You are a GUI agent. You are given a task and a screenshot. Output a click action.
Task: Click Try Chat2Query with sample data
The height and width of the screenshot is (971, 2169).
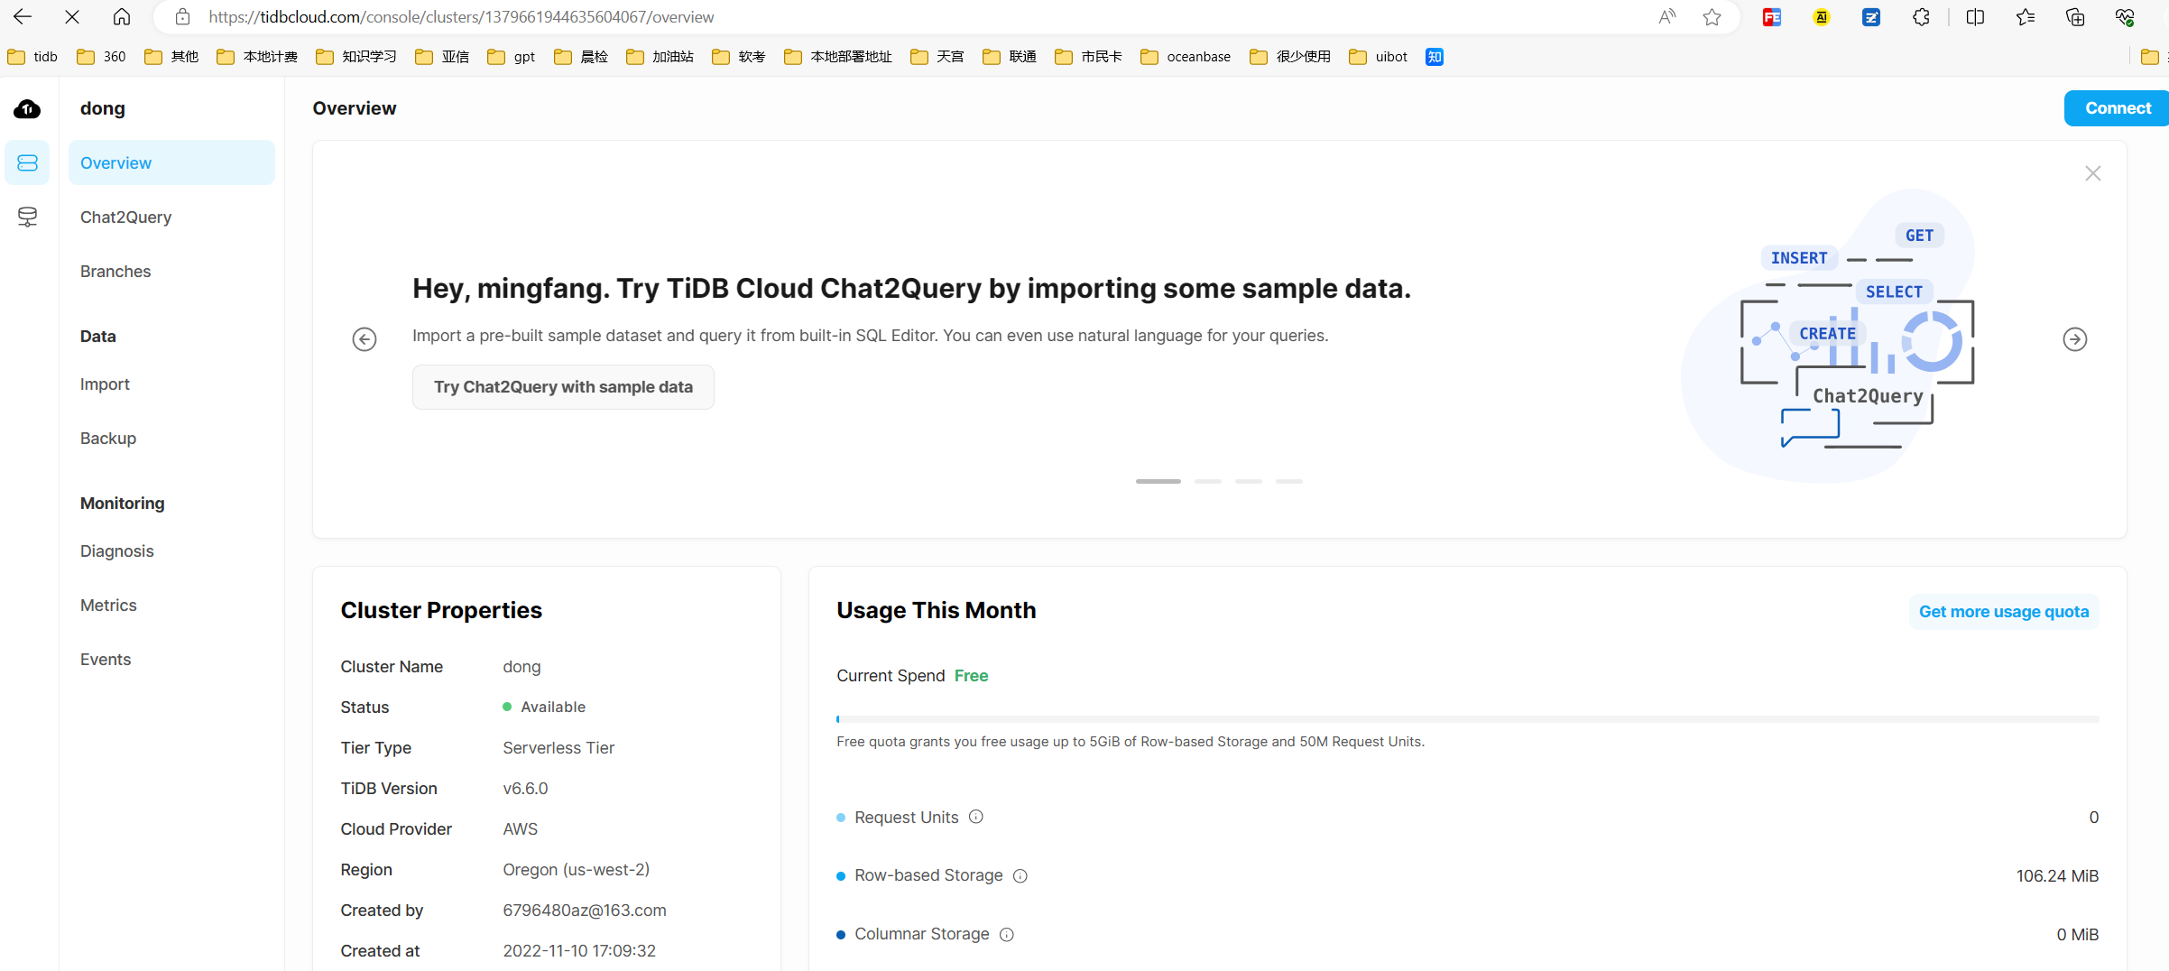[563, 386]
